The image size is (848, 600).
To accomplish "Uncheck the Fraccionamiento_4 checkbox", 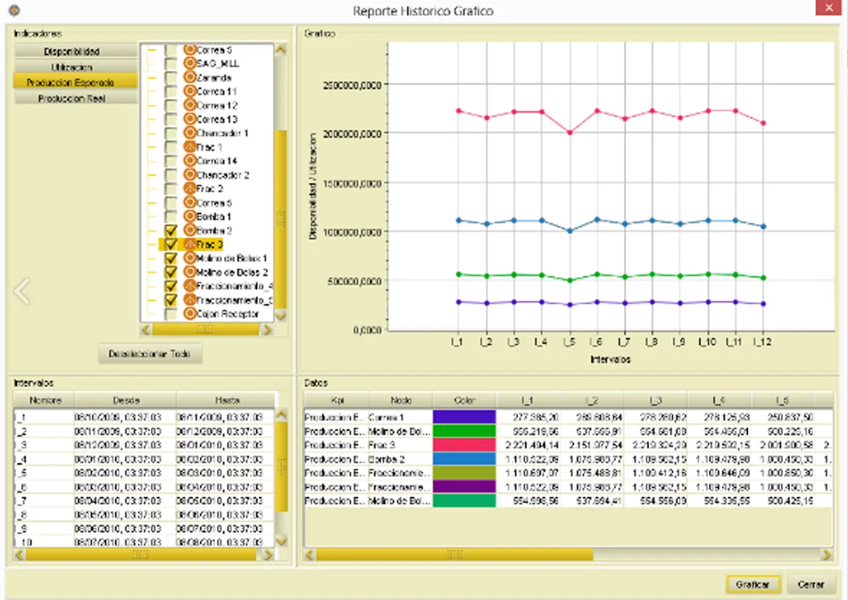I will [171, 286].
